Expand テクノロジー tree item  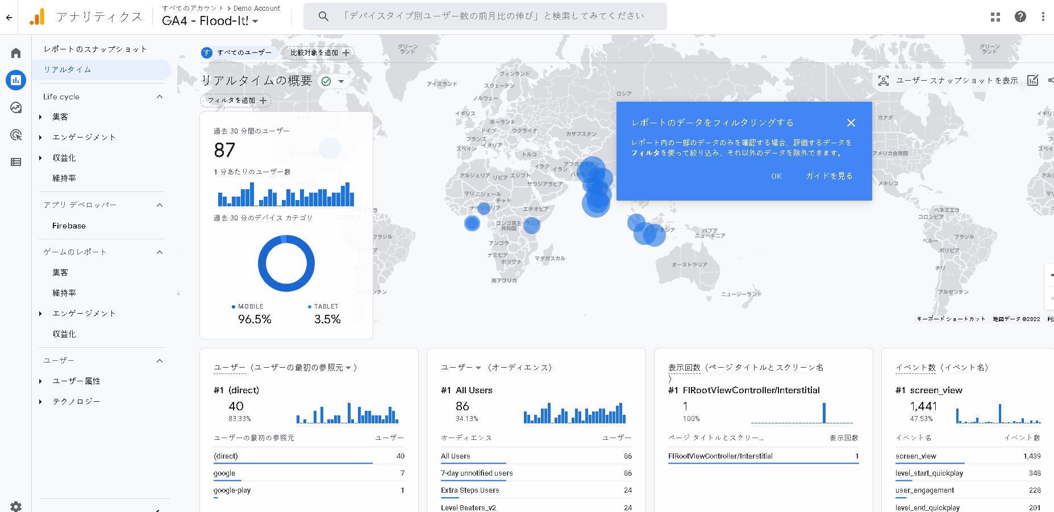[x=40, y=402]
